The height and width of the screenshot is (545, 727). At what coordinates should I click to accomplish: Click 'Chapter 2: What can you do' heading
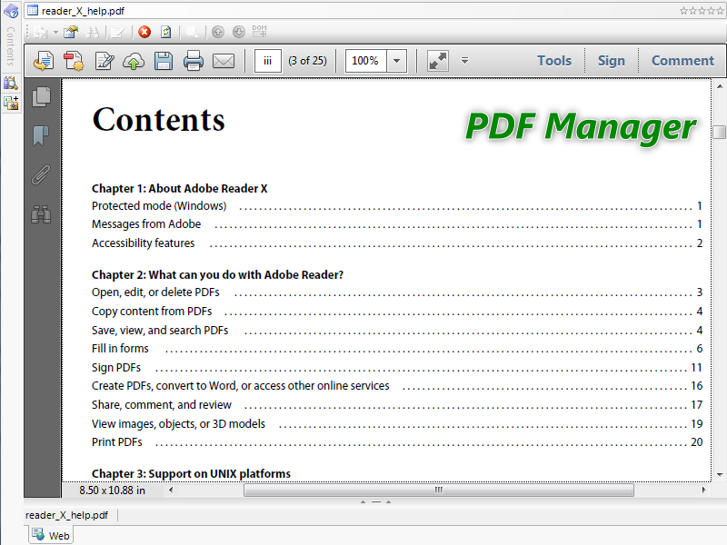(x=217, y=275)
